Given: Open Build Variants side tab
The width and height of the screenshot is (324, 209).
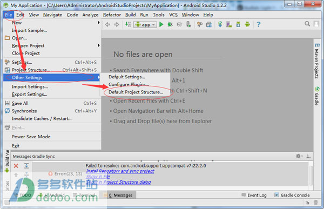Looking at the screenshot, I should 7,161.
